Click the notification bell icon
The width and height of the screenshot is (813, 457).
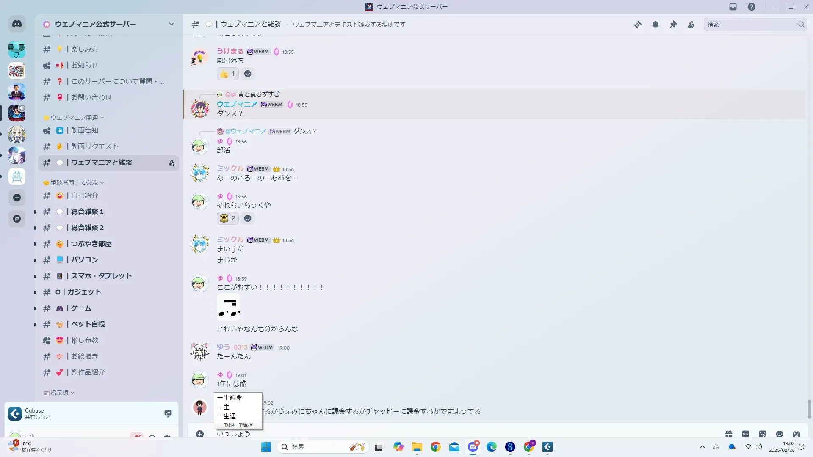(655, 25)
